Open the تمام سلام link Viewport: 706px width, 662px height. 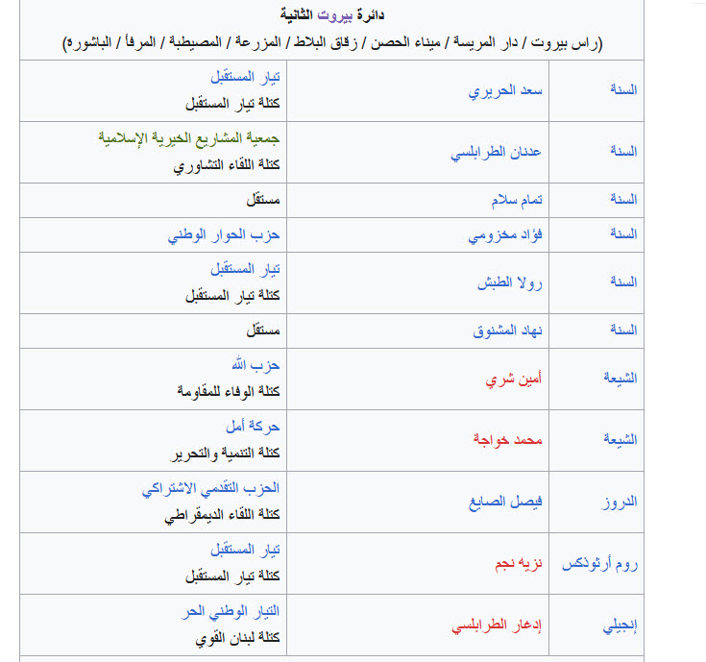pyautogui.click(x=517, y=200)
